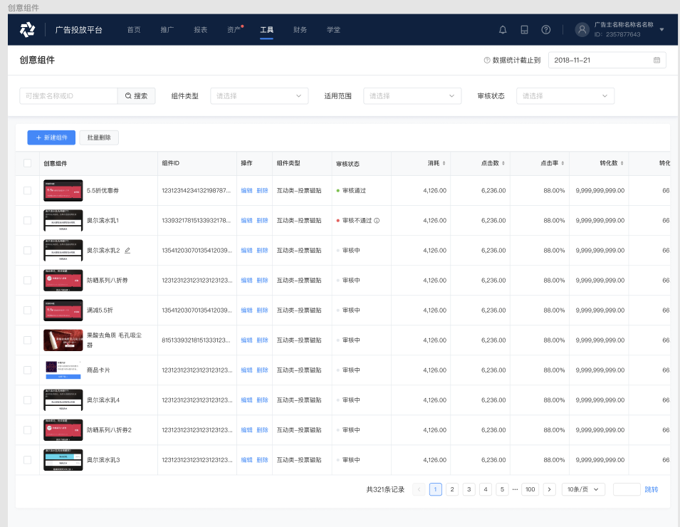Go to page 2

point(452,489)
